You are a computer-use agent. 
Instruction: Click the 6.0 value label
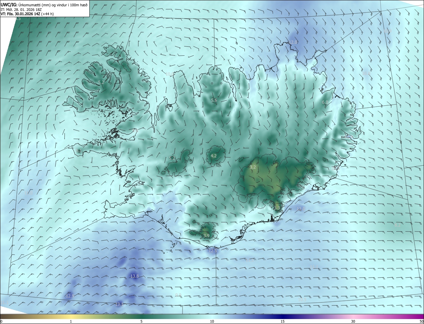tap(325, 102)
